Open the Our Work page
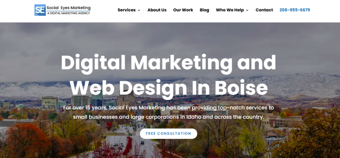This screenshot has width=340, height=158. tap(183, 10)
